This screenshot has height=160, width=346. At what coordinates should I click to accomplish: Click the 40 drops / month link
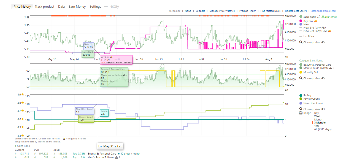pos(131,154)
